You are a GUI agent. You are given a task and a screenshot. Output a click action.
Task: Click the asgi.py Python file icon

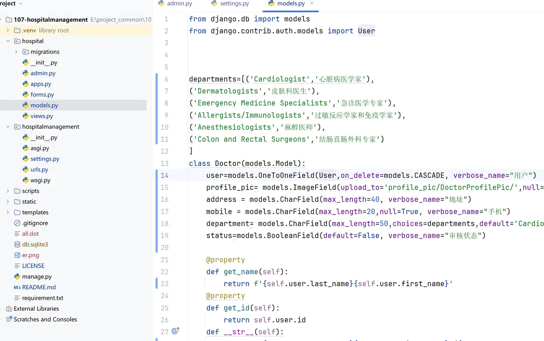[26, 148]
